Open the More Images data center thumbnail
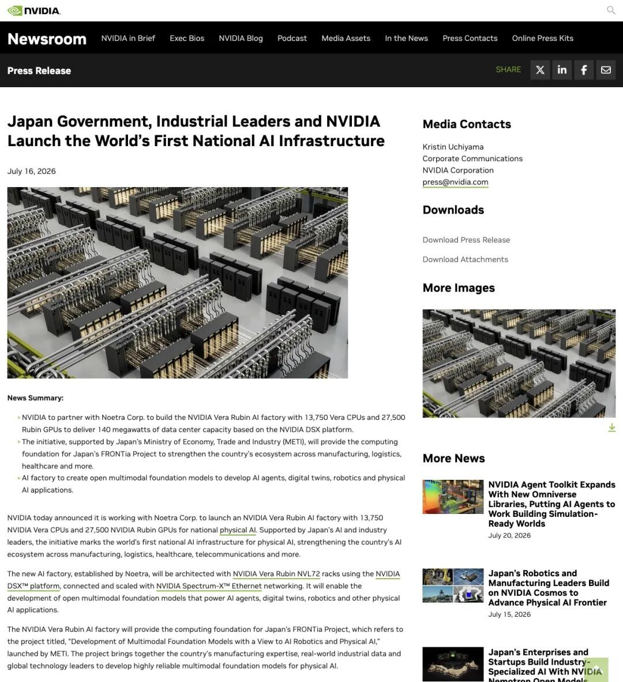 tap(519, 364)
